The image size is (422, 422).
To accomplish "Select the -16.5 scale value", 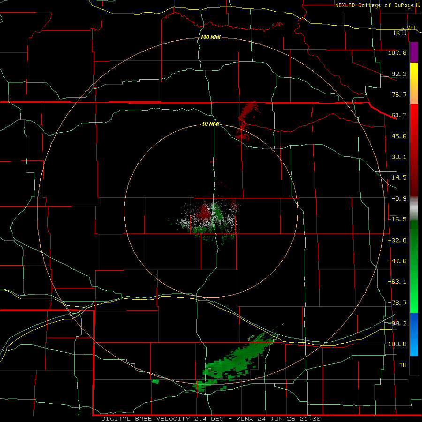I will [x=397, y=219].
